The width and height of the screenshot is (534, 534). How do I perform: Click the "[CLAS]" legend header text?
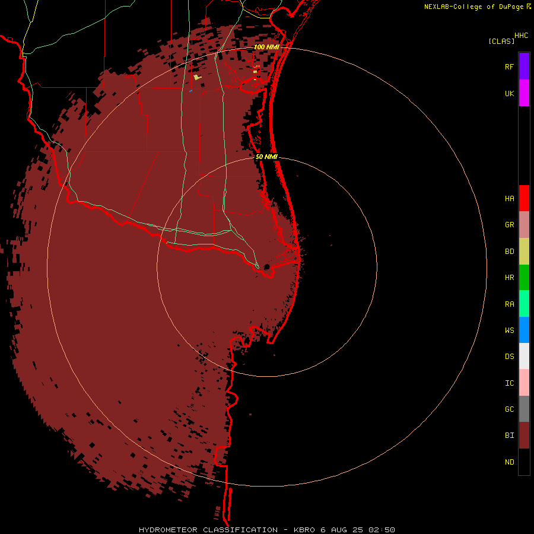click(x=501, y=41)
